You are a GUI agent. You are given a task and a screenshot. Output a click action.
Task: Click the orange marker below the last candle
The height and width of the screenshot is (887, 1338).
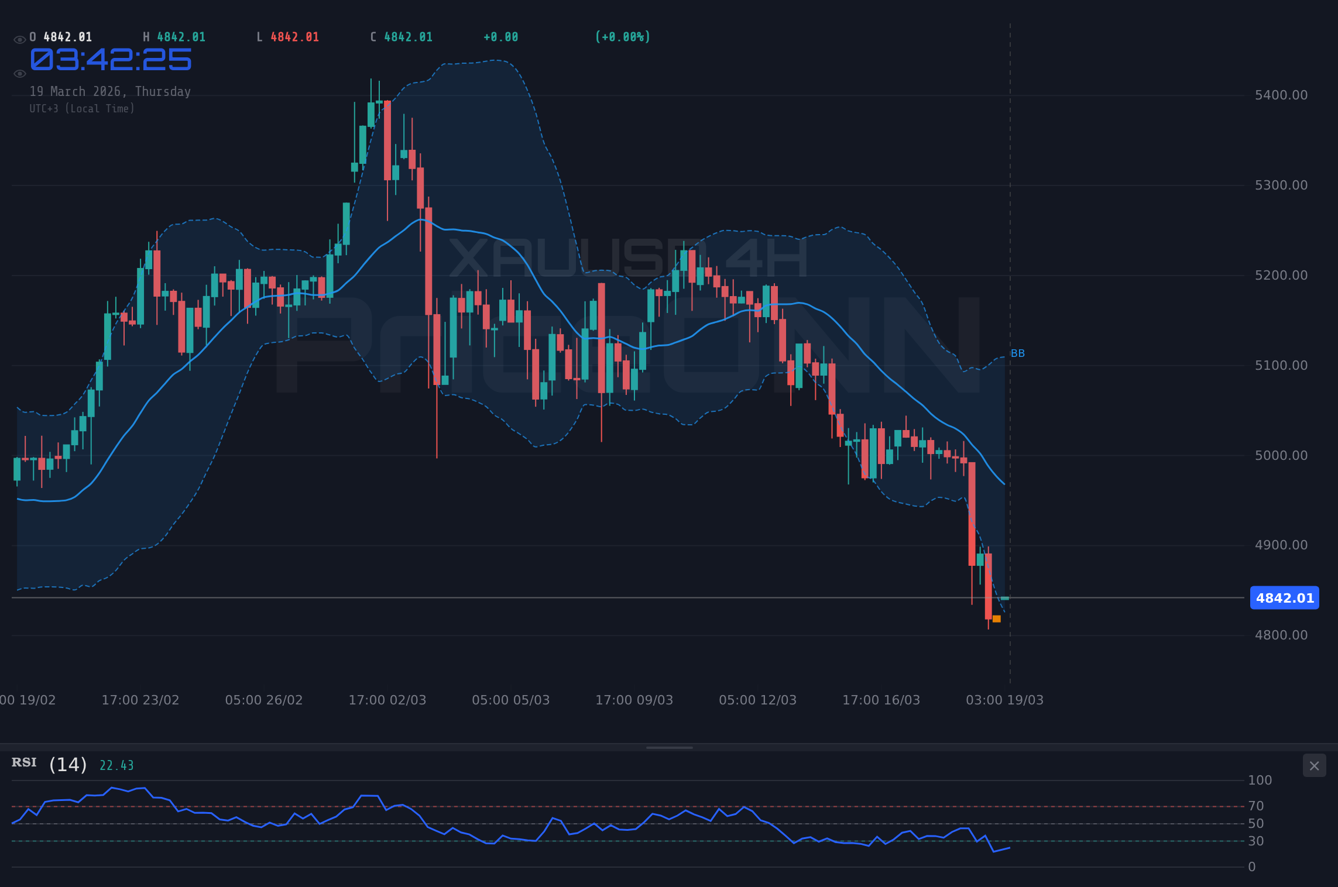coord(997,618)
